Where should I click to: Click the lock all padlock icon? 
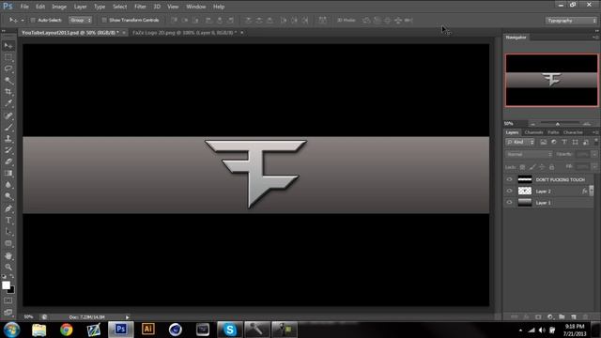(552, 167)
